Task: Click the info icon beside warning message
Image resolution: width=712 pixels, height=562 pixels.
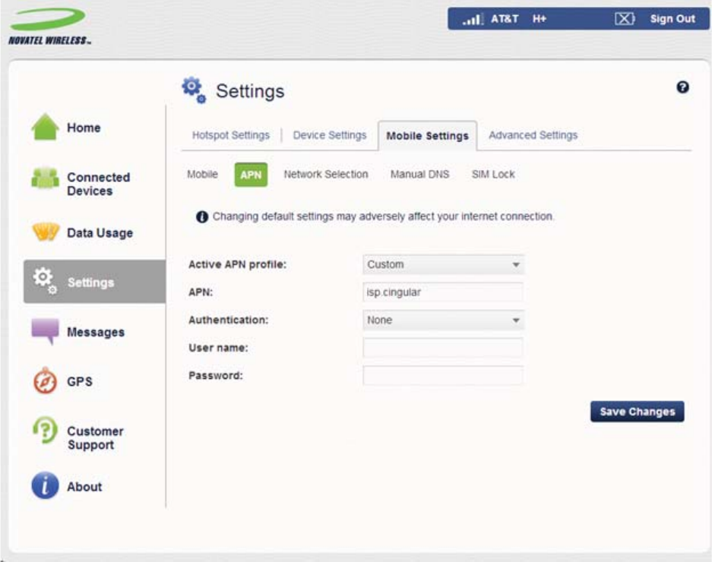Action: [x=201, y=217]
